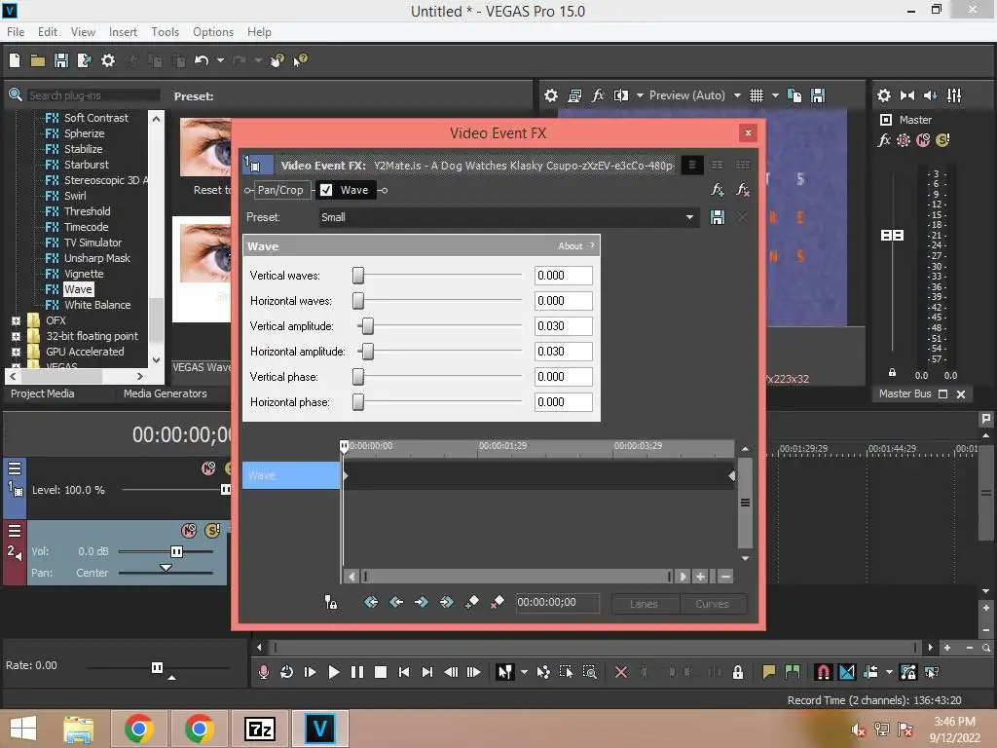Viewport: 997px width, 748px height.
Task: Toggle Solo on the audio track 2
Action: tap(212, 531)
